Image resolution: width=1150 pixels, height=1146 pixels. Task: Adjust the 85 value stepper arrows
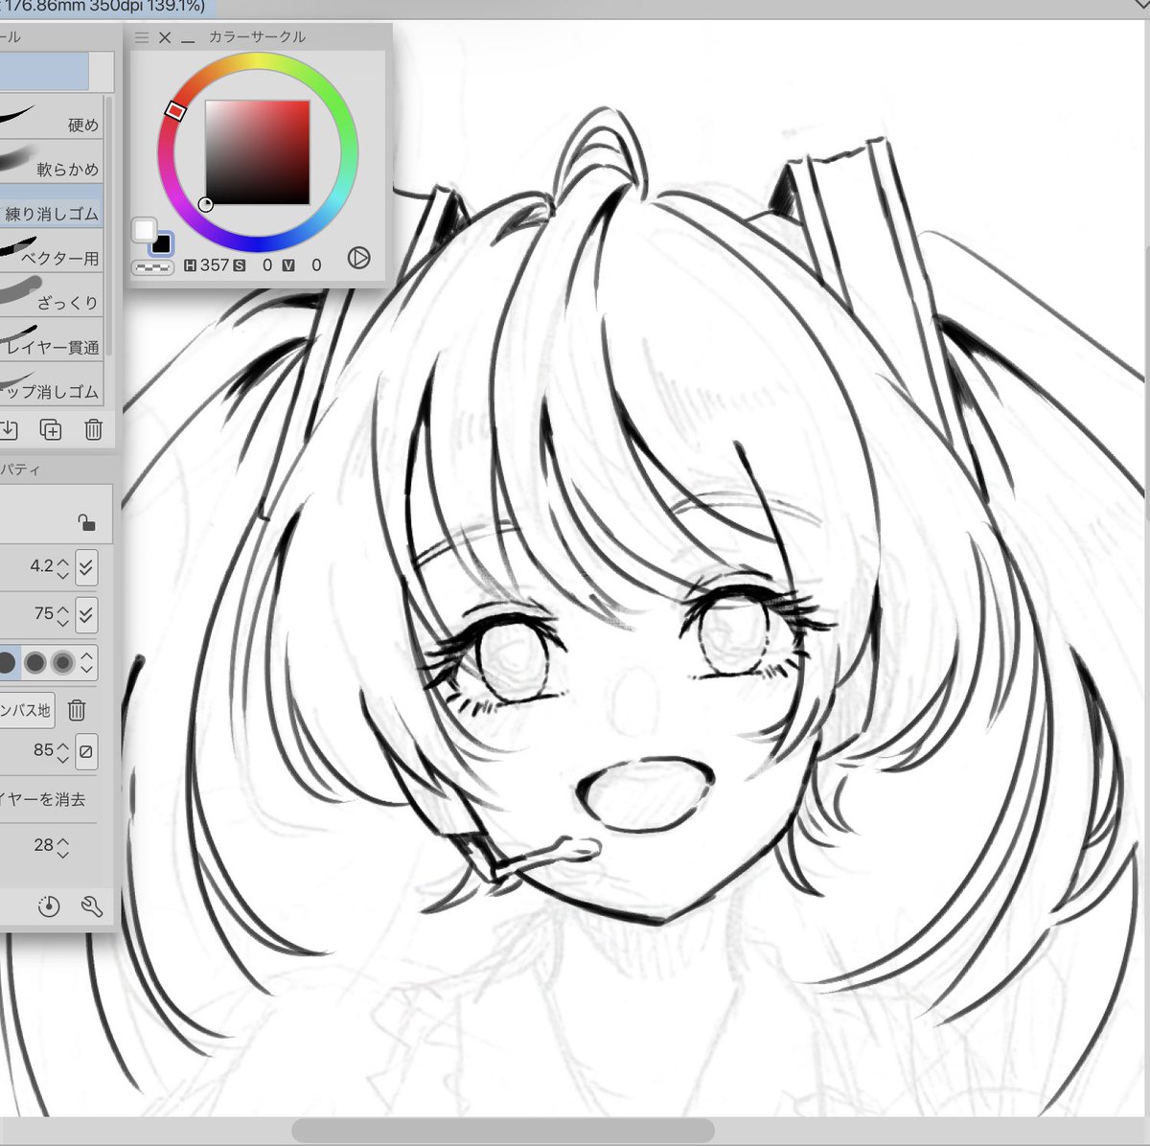click(x=63, y=751)
